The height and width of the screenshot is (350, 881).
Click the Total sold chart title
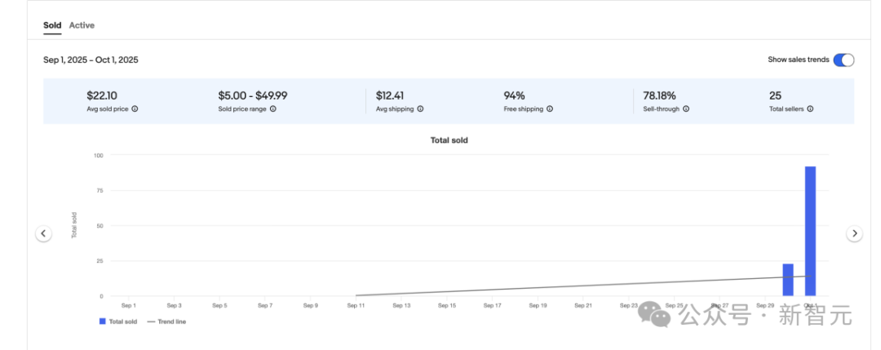coord(449,140)
